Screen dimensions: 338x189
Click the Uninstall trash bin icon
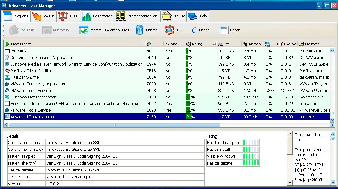pos(140,30)
